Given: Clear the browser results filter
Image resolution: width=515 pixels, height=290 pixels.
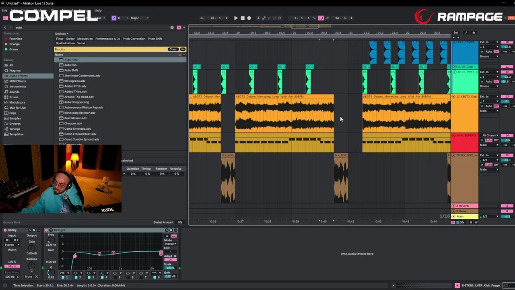Looking at the screenshot, I should click(x=173, y=50).
